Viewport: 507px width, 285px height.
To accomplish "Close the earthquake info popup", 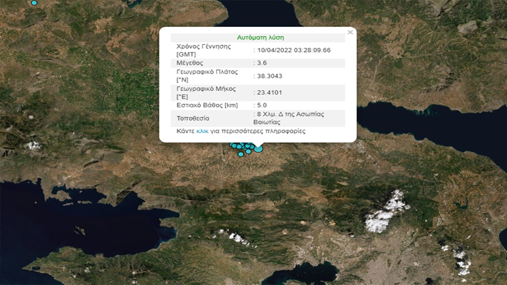I will click(350, 32).
